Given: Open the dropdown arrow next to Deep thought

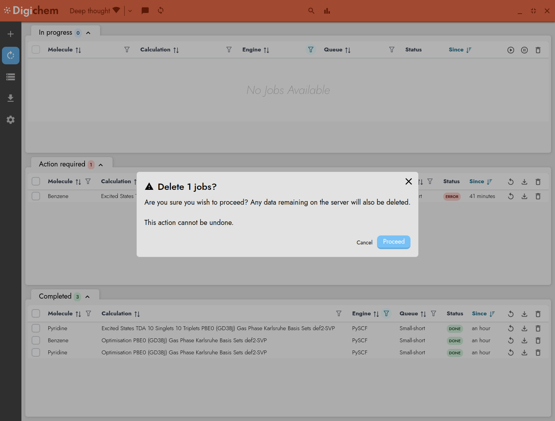Looking at the screenshot, I should pos(130,11).
